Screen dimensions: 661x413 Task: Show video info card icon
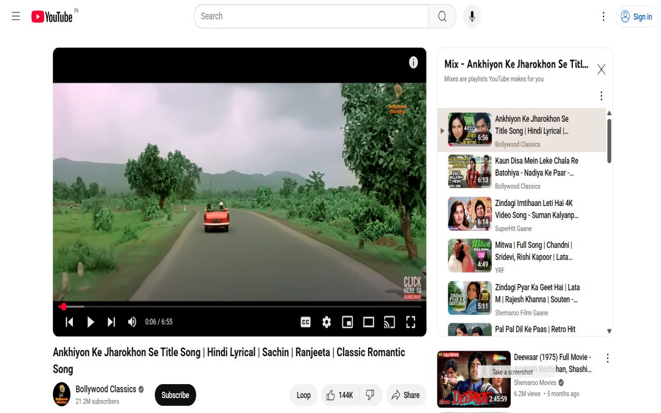[413, 62]
